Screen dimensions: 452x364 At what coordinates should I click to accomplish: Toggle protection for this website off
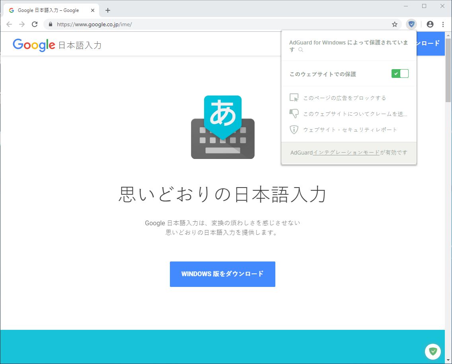(400, 74)
